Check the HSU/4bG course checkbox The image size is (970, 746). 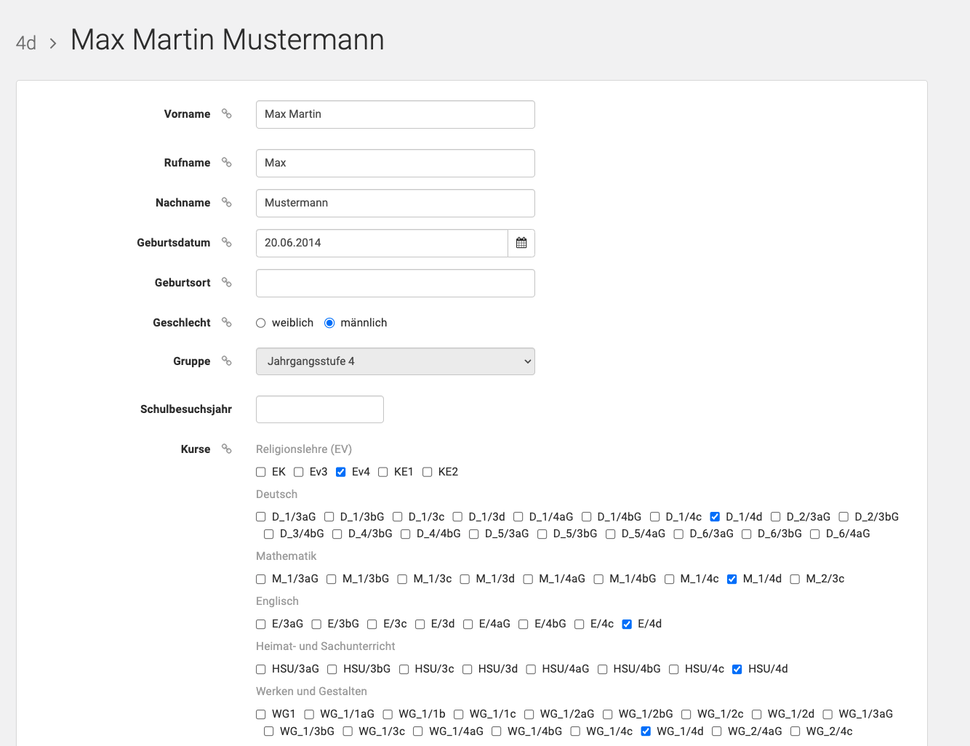coord(602,670)
